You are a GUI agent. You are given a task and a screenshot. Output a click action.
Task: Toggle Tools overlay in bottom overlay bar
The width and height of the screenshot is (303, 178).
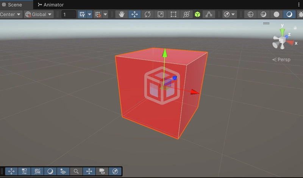(11, 171)
